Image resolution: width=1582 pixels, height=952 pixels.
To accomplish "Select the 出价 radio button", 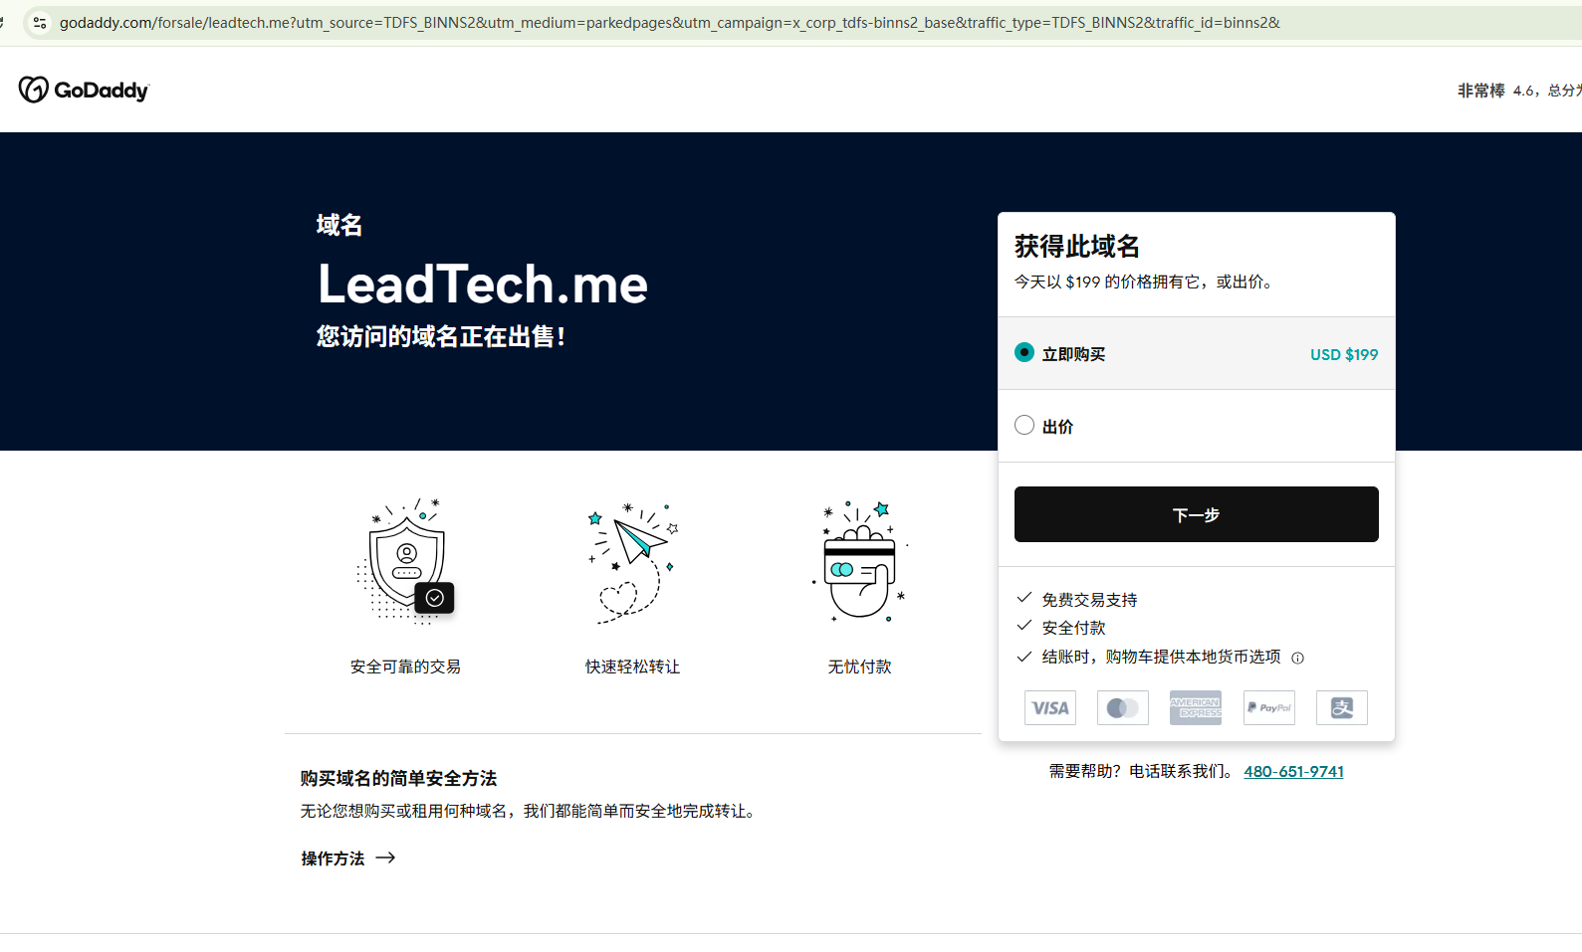I will click(x=1024, y=425).
